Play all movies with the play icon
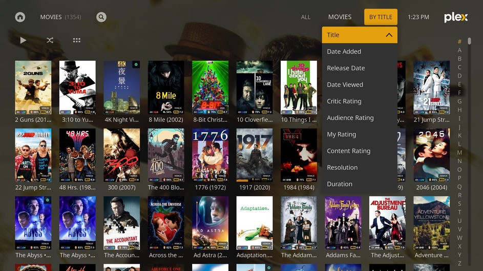This screenshot has width=483, height=271. click(x=23, y=40)
